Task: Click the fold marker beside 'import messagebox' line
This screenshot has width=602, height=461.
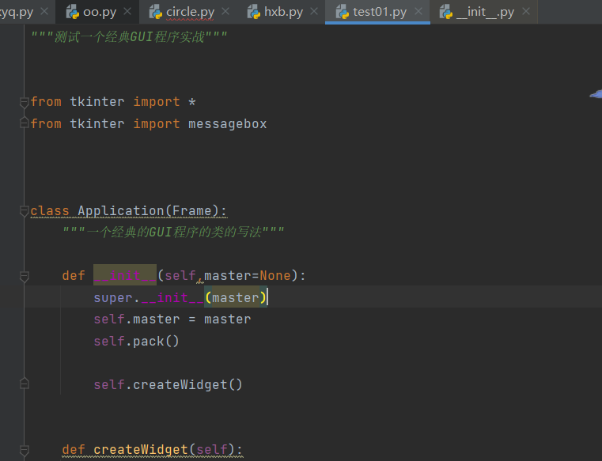Action: (x=25, y=123)
